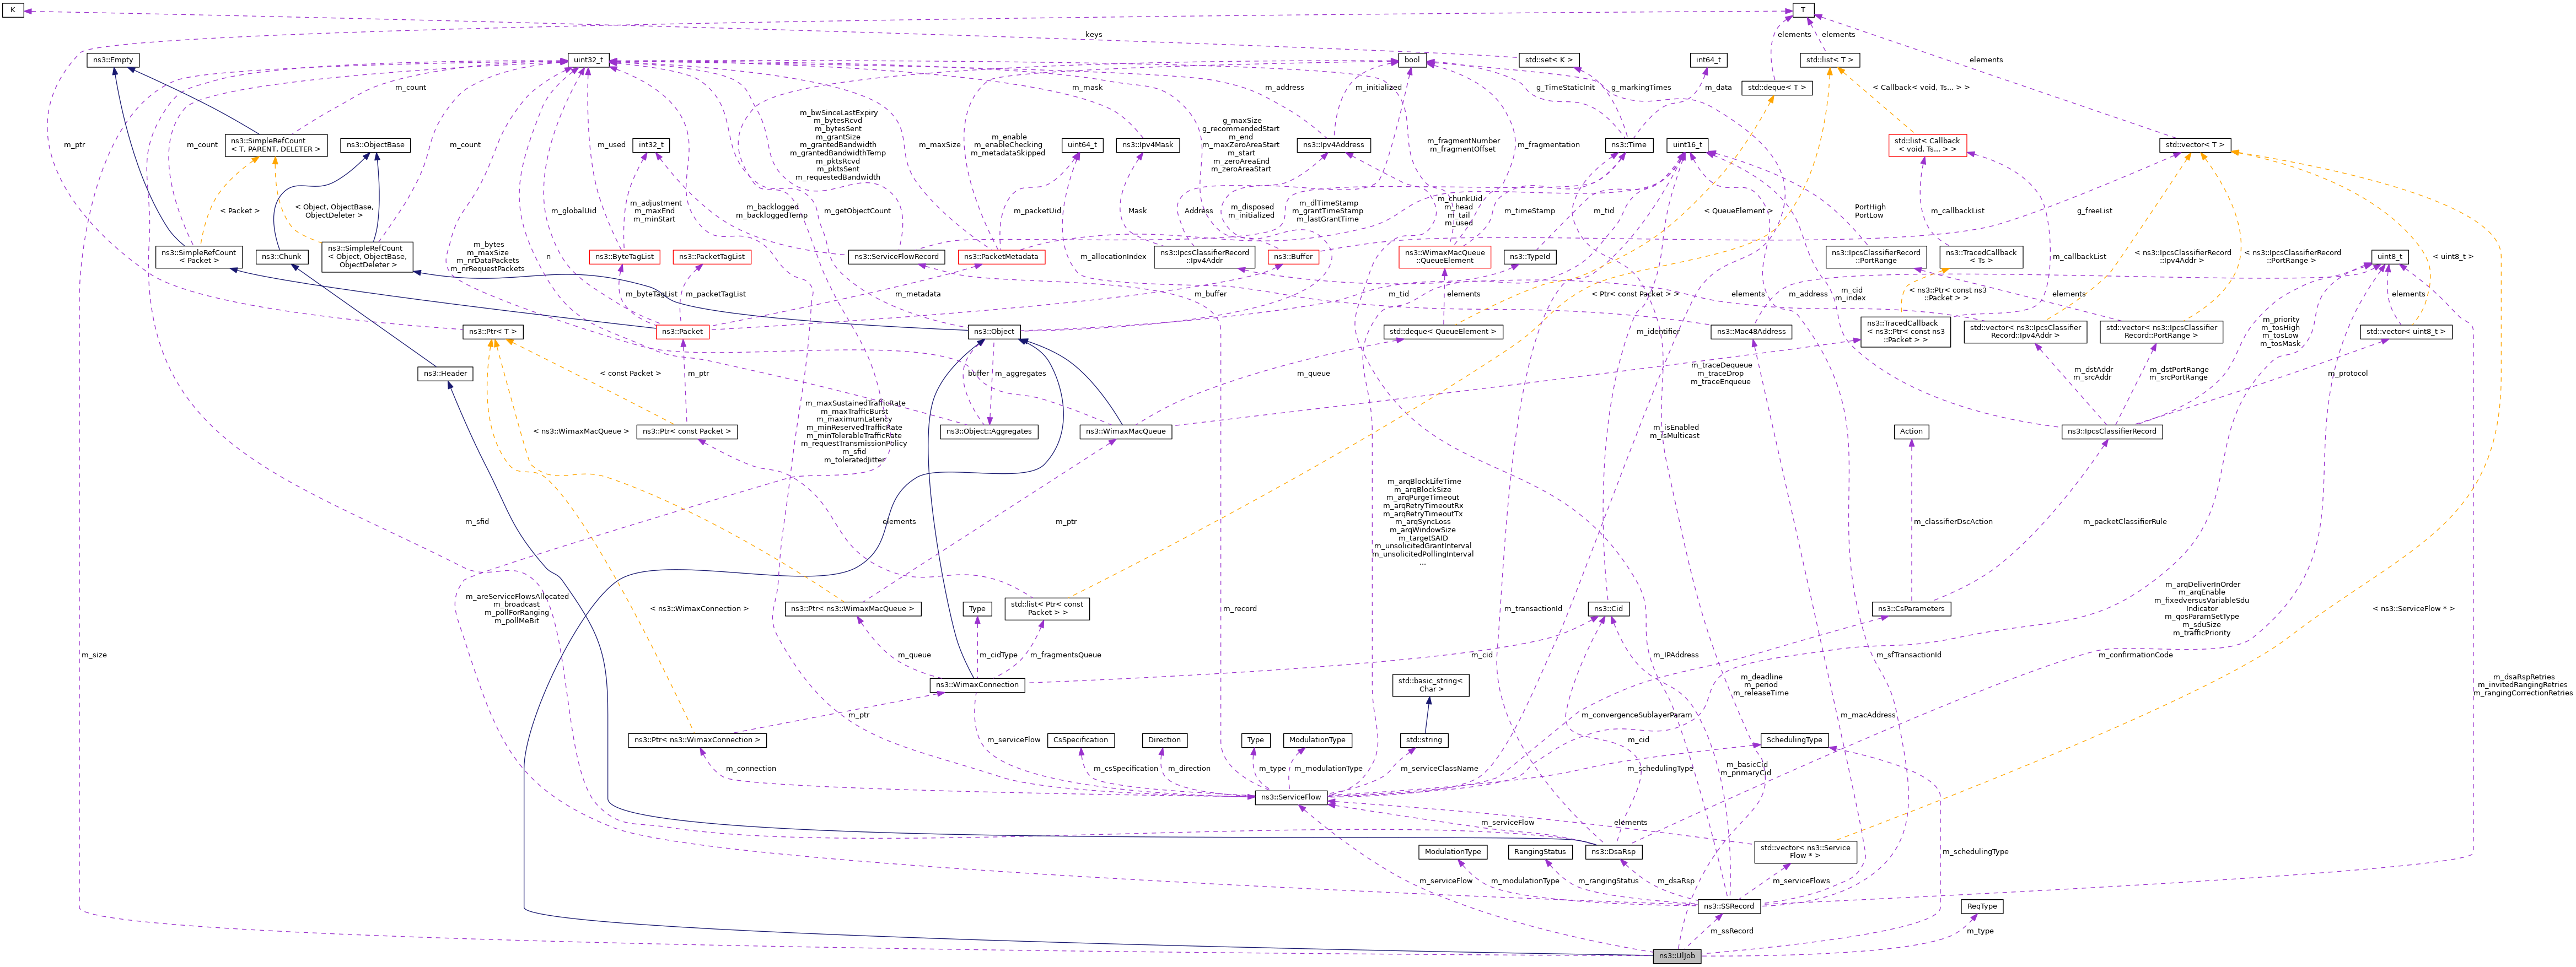Select the ns3::Header class node
The width and height of the screenshot is (2576, 967).
(x=445, y=374)
